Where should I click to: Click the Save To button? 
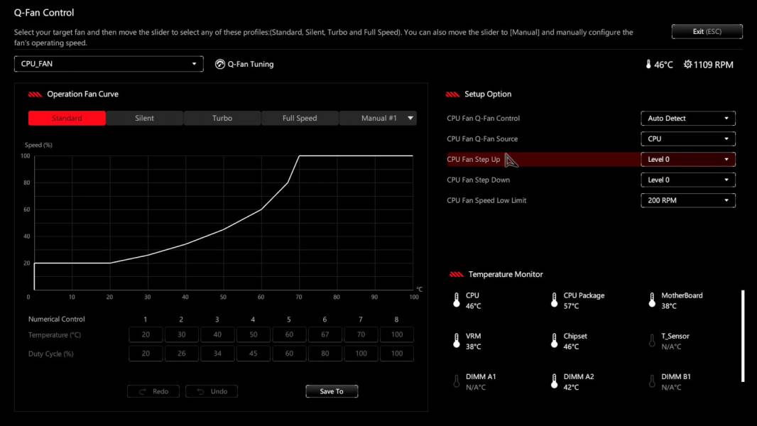point(332,391)
